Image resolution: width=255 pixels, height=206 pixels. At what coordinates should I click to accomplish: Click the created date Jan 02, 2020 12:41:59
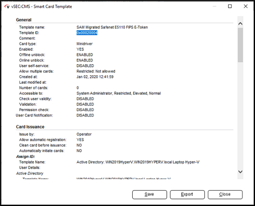[95, 77]
